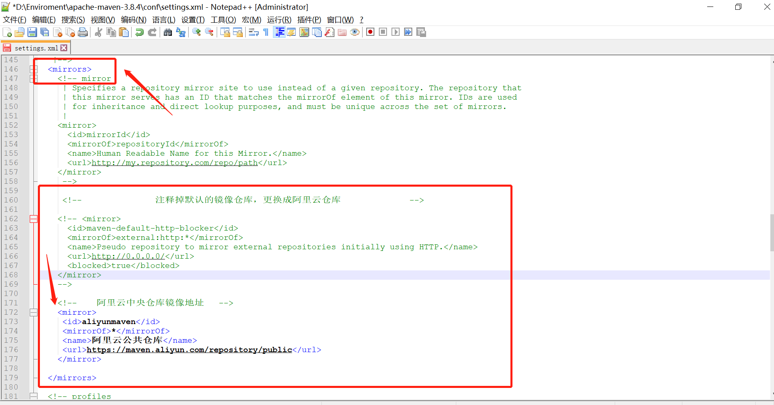Open the 文件(F) menu
The image size is (774, 405).
(15, 20)
